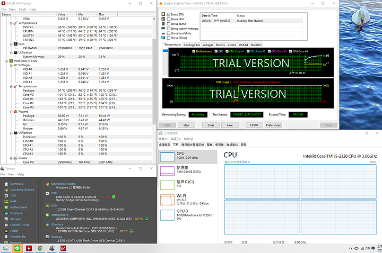Click Operating System link in Speccy summary
Image resolution: width=382 pixels, height=253 pixels.
tap(63, 184)
